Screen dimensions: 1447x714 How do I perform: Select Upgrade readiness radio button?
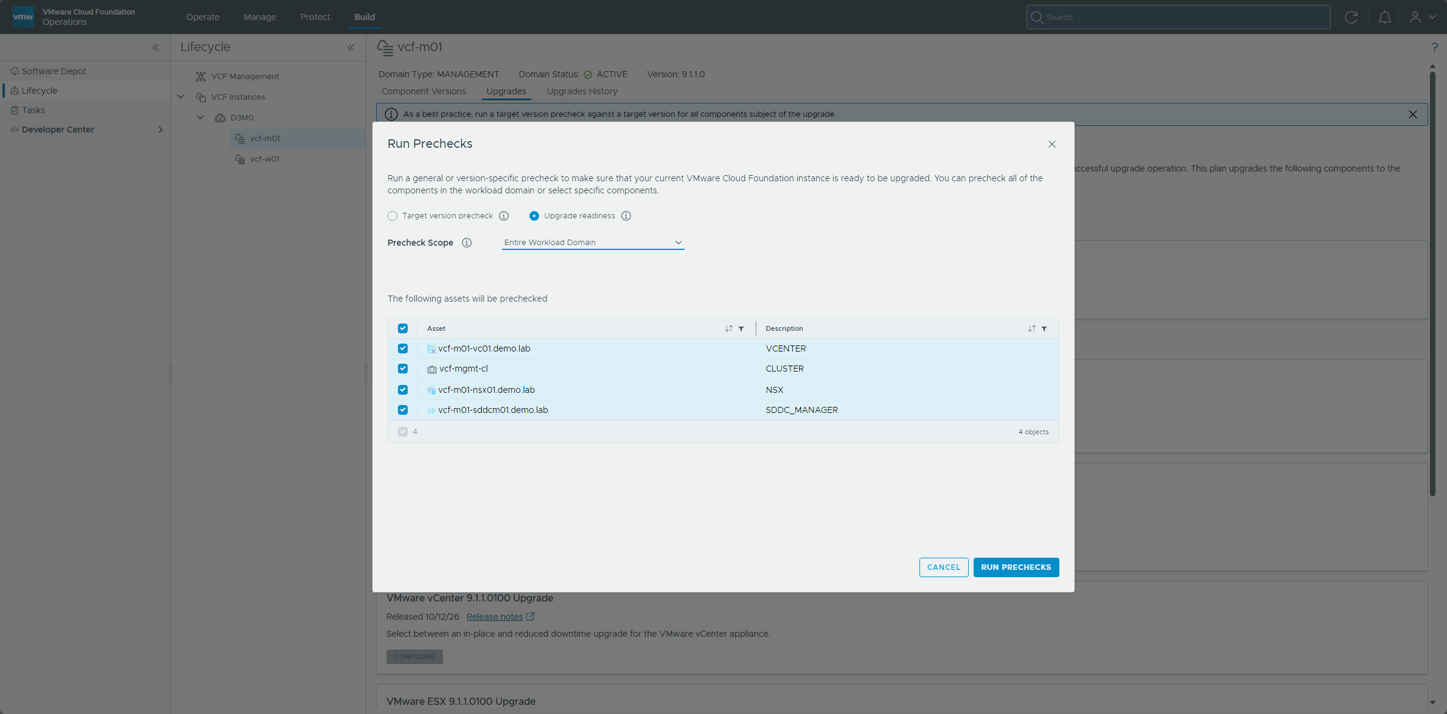pos(534,216)
